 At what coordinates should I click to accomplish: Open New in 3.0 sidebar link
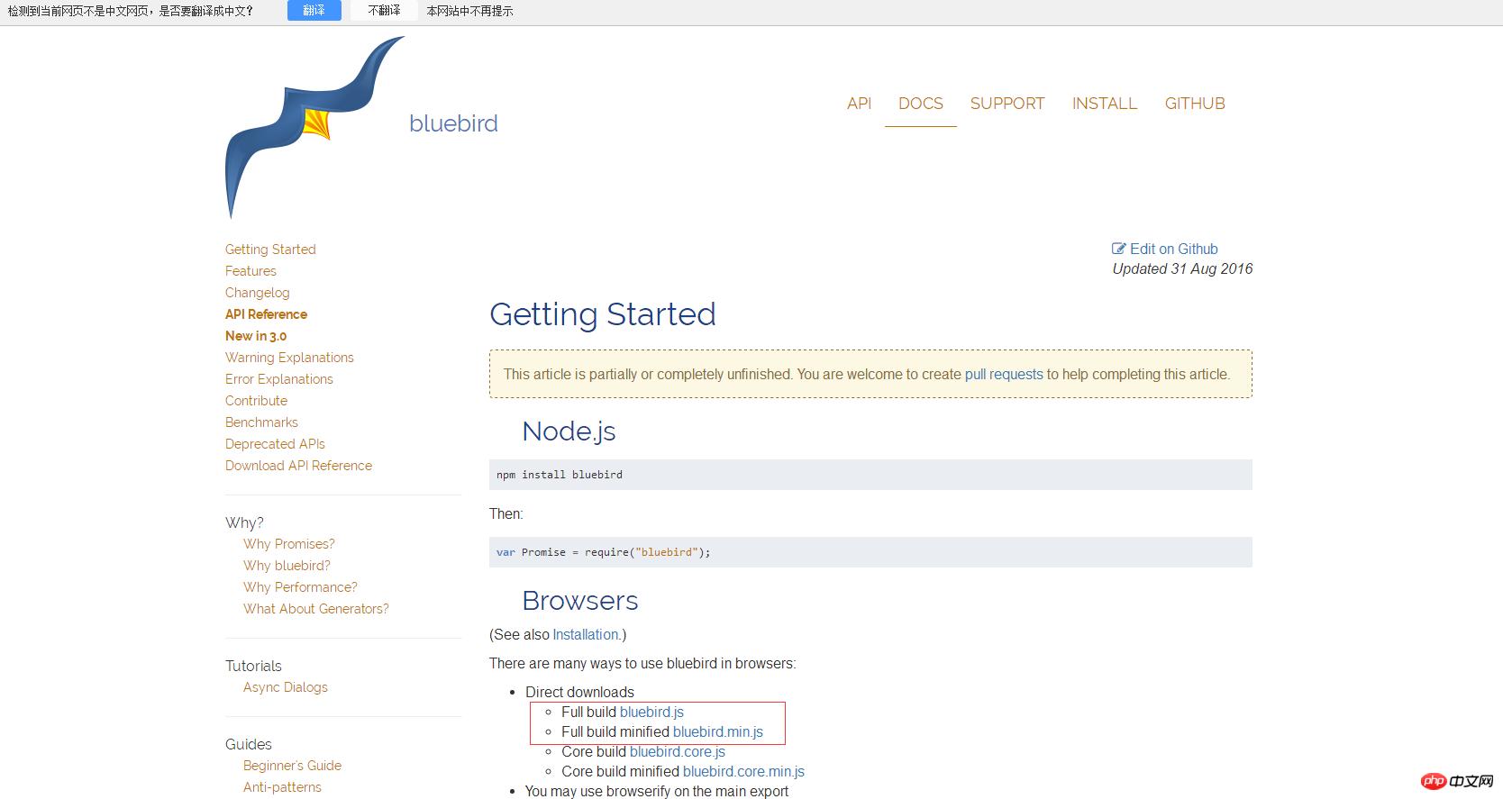click(x=256, y=336)
